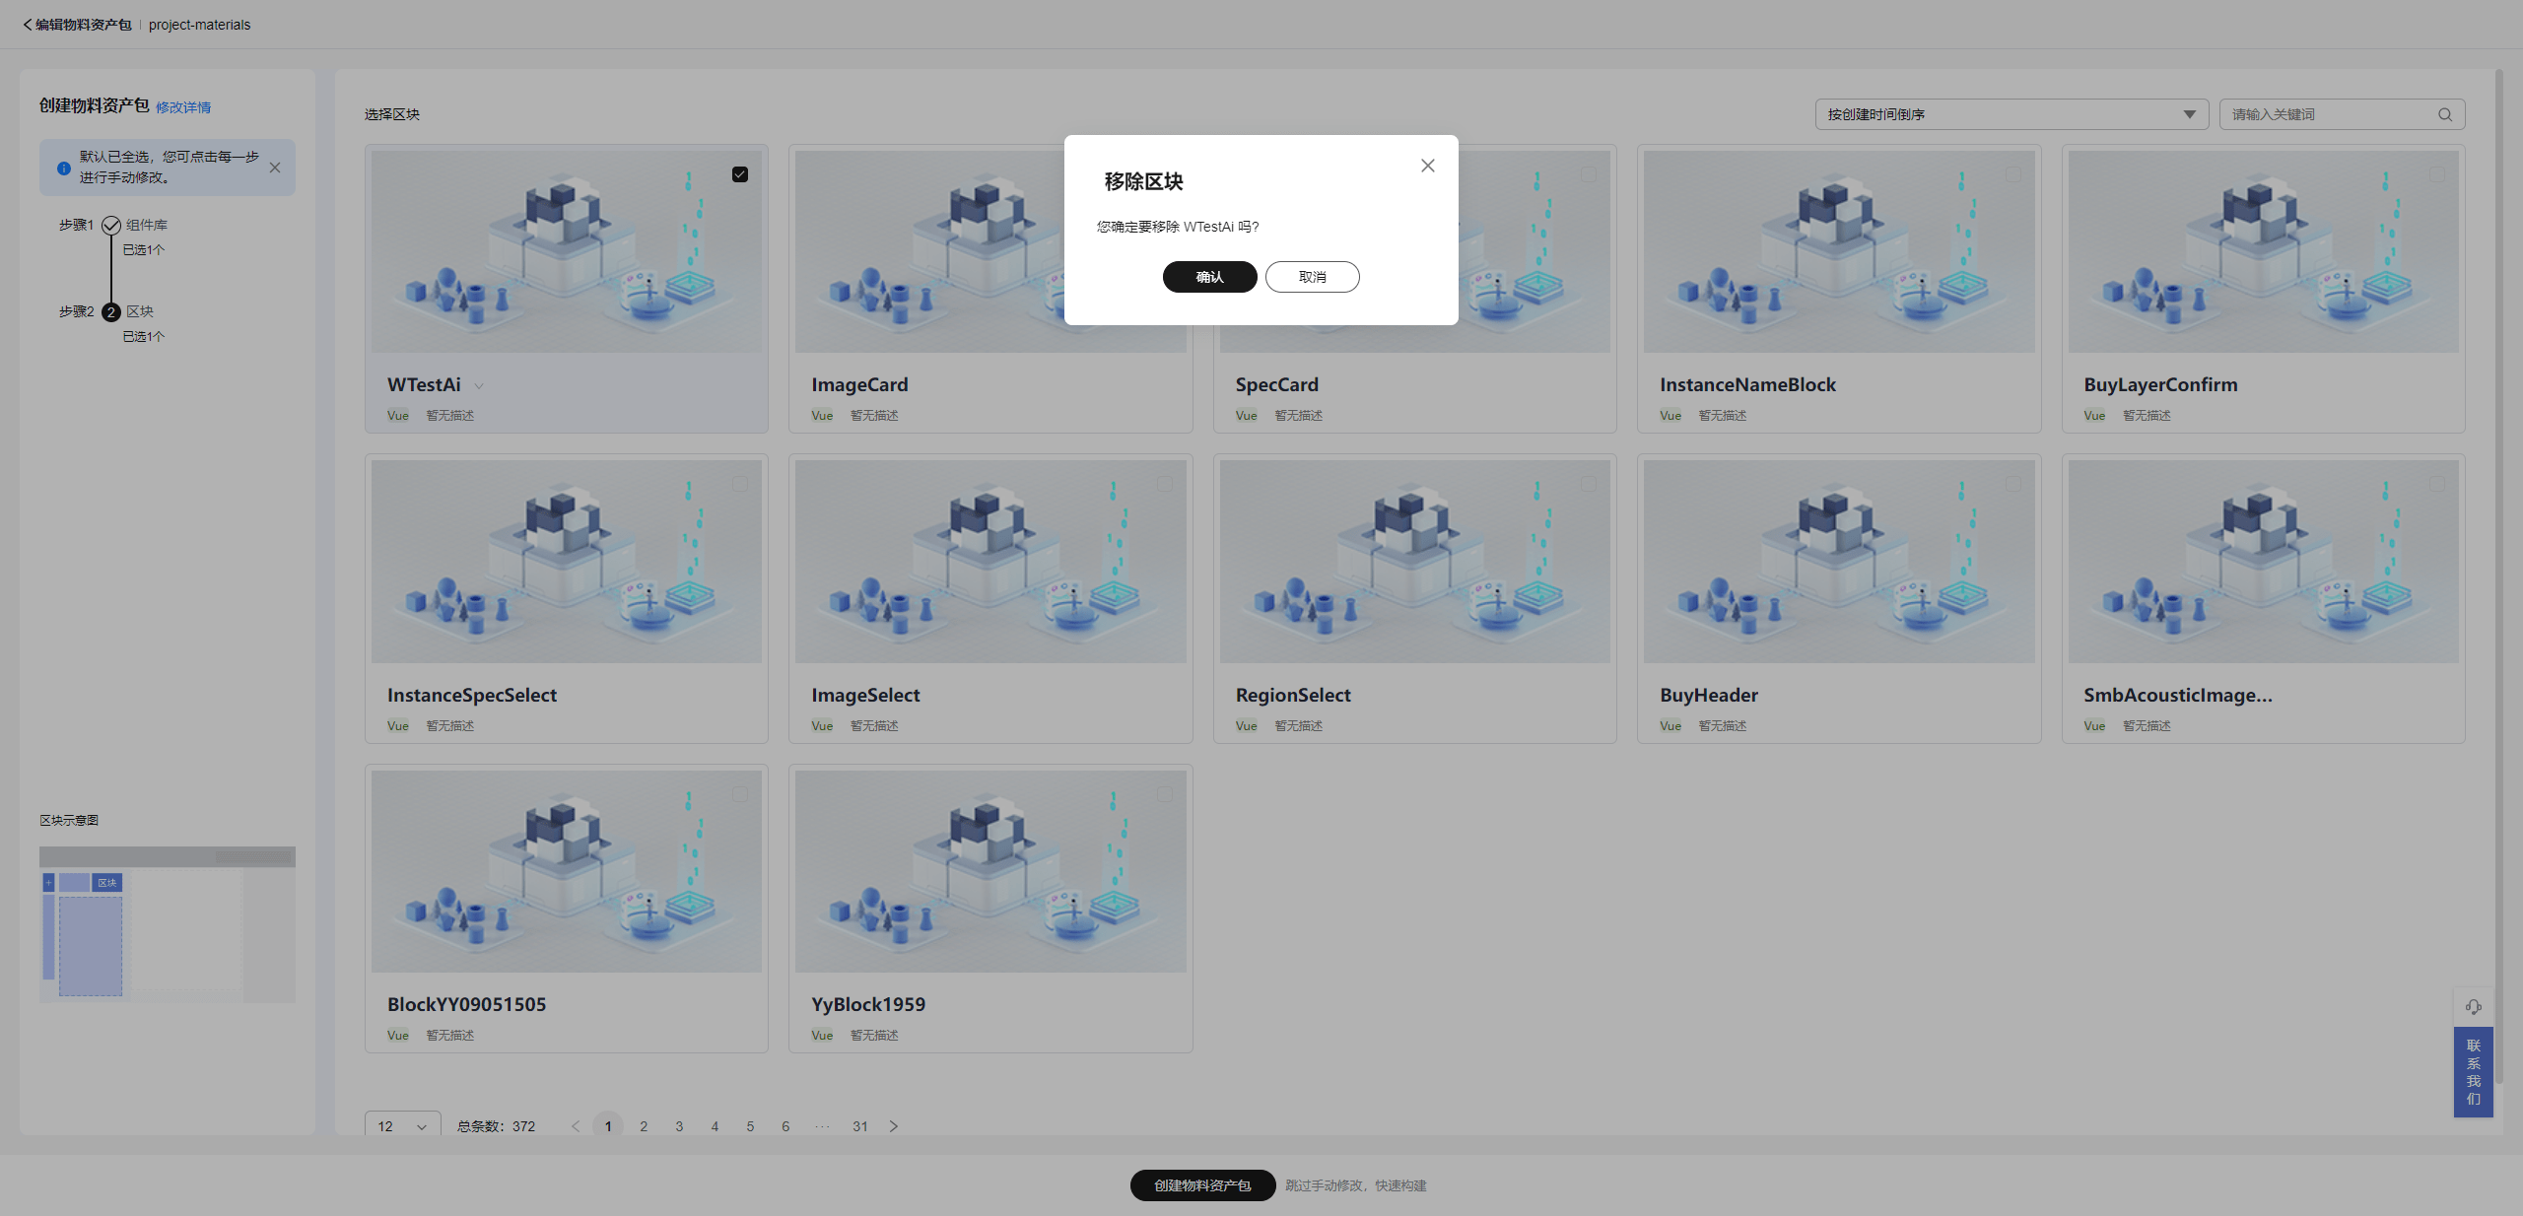Expand the WTestAi version chevron
This screenshot has width=2523, height=1216.
(x=479, y=386)
